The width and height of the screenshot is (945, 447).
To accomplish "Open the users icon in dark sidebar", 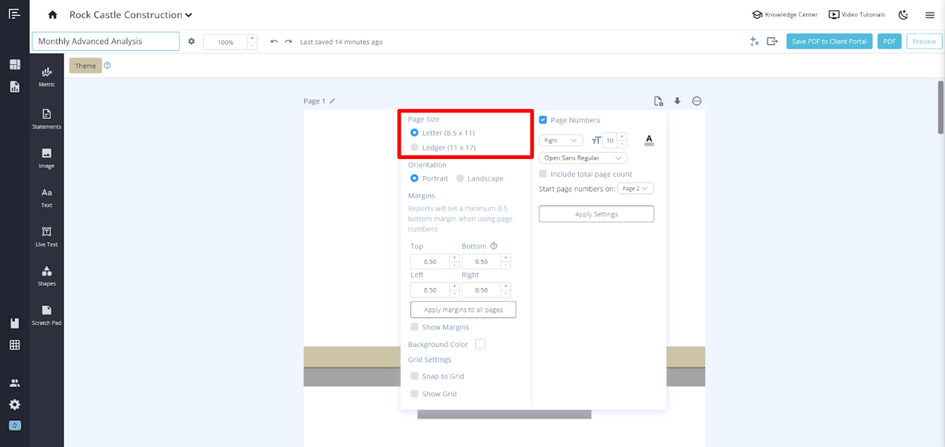I will point(15,383).
